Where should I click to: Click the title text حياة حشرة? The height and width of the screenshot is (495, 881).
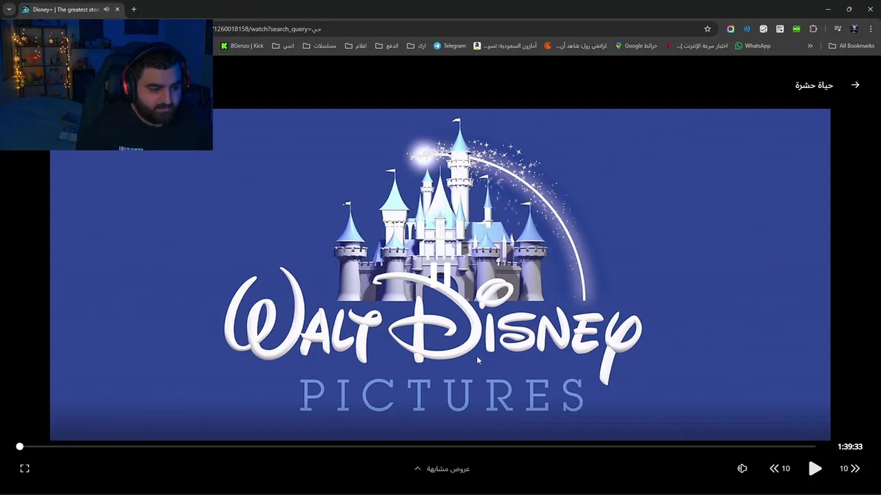(x=814, y=85)
